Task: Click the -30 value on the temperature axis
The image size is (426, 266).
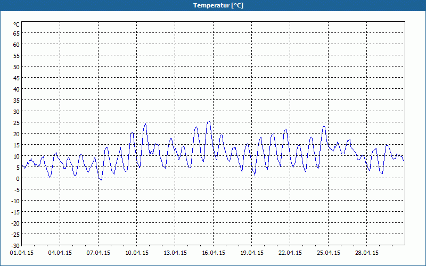Action: pos(15,246)
